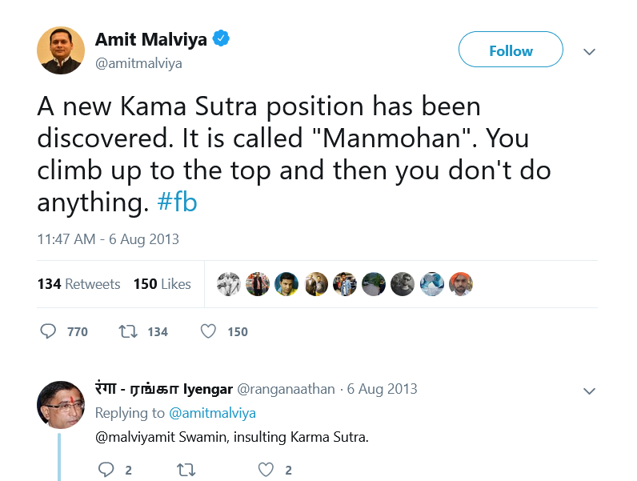Open the @amitmalviya mention in reply
Image resolution: width=637 pixels, height=481 pixels.
212,413
